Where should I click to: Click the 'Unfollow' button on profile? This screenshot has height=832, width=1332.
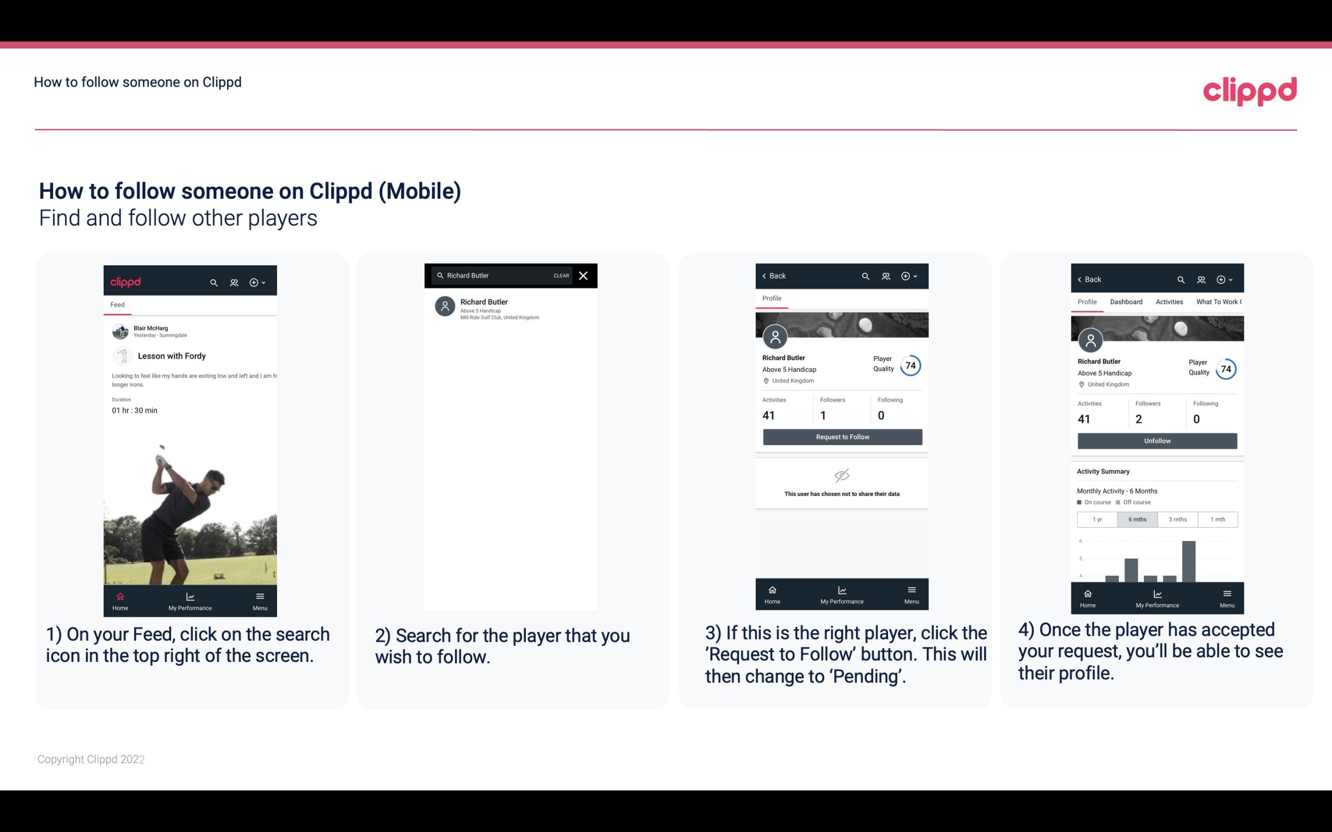pos(1157,440)
